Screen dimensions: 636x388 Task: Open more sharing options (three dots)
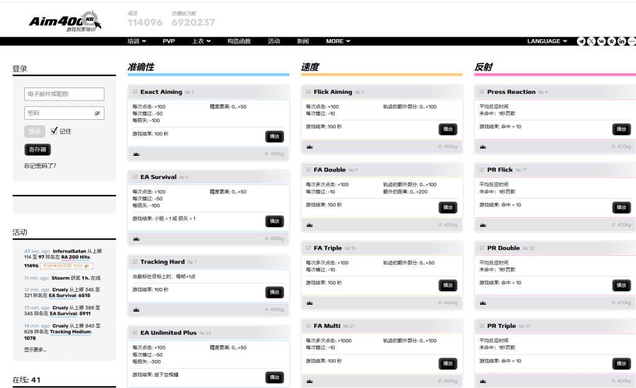[632, 41]
